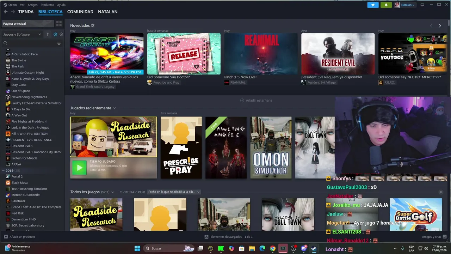Screen dimensions: 451x254
Task: Select Teeth Brushing Simulator in sidebar
Action: coord(29,189)
